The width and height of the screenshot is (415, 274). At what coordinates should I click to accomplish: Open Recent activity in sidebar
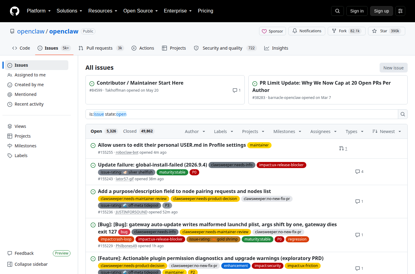pyautogui.click(x=37, y=104)
